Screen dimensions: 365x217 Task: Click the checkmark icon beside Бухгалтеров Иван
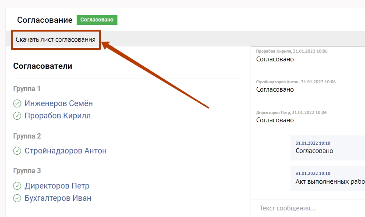coord(17,198)
